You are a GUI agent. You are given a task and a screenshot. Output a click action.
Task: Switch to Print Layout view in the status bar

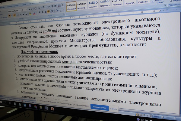click(138, 115)
